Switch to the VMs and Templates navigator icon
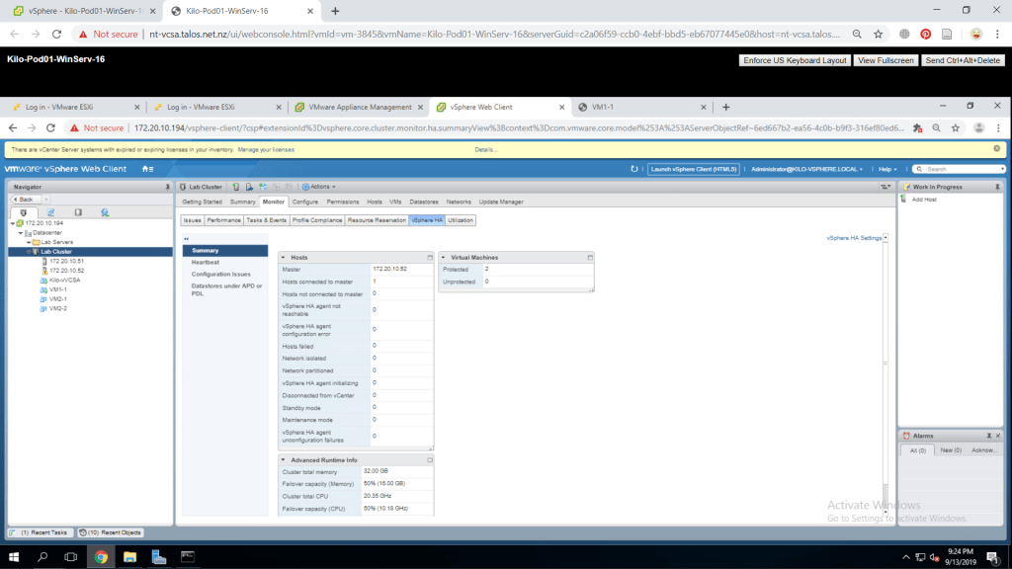 coord(50,211)
